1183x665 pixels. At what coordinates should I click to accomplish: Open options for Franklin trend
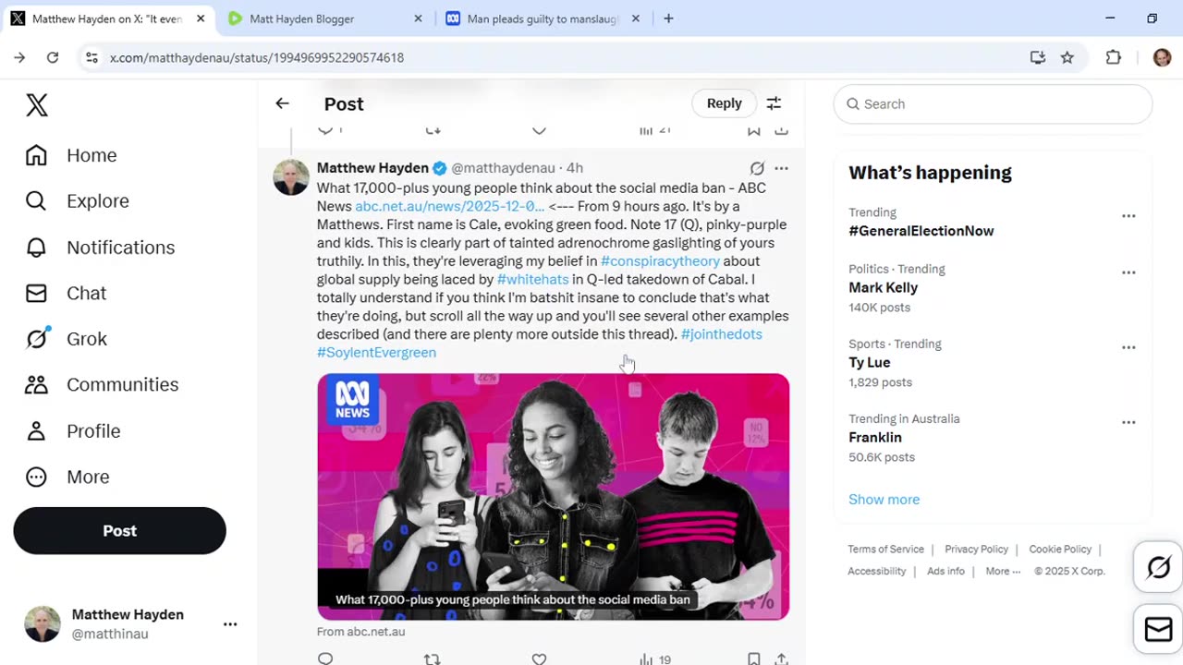1128,422
